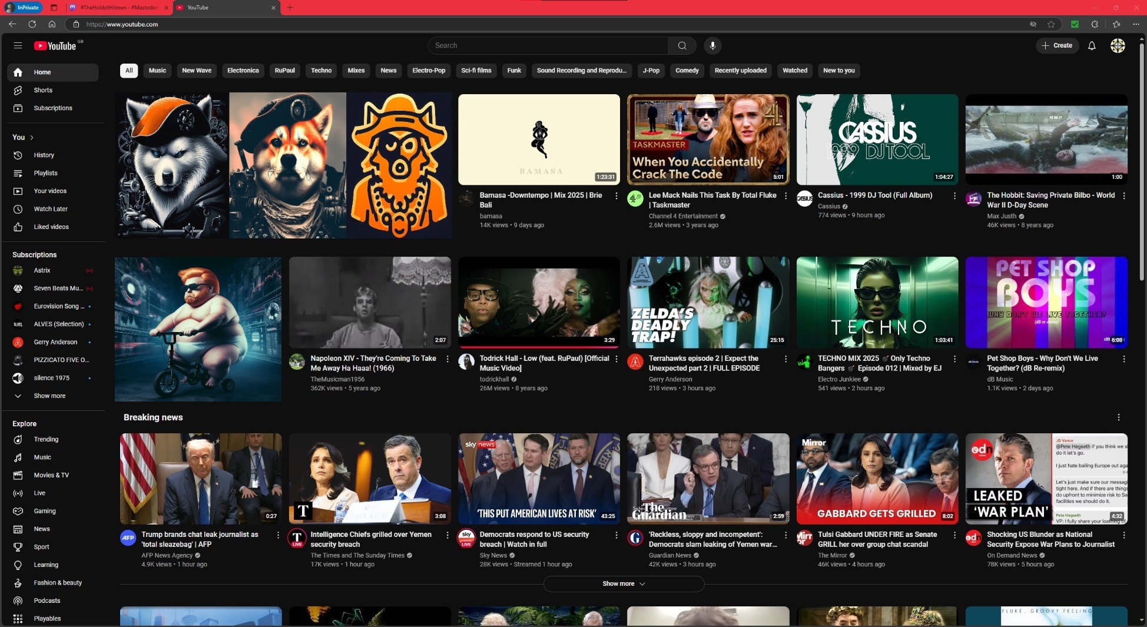
Task: Start voice search with microphone icon
Action: (x=712, y=45)
